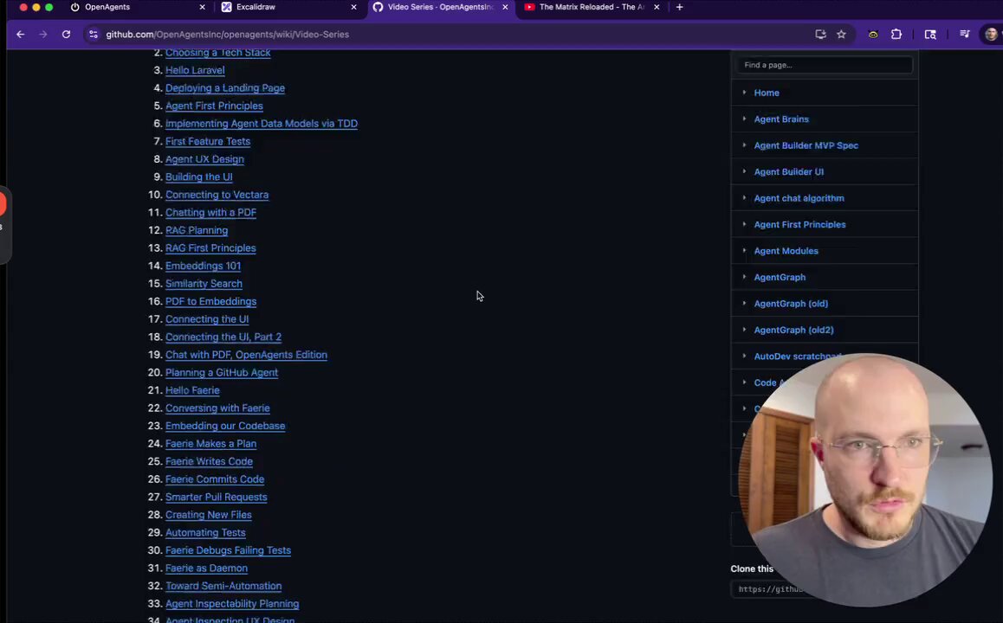This screenshot has width=1003, height=623.
Task: Close the Excalidraw tab
Action: (353, 7)
